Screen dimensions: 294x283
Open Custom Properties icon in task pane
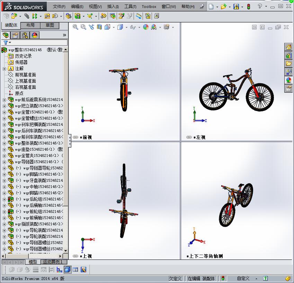tap(288, 88)
